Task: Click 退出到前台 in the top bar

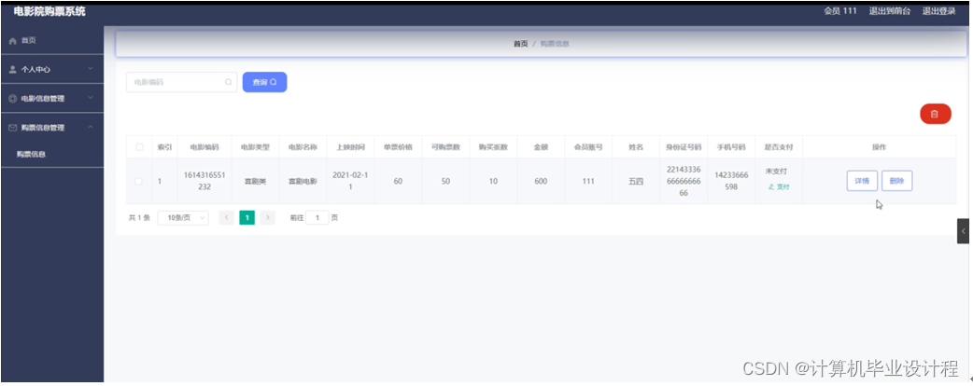Action: pos(891,10)
